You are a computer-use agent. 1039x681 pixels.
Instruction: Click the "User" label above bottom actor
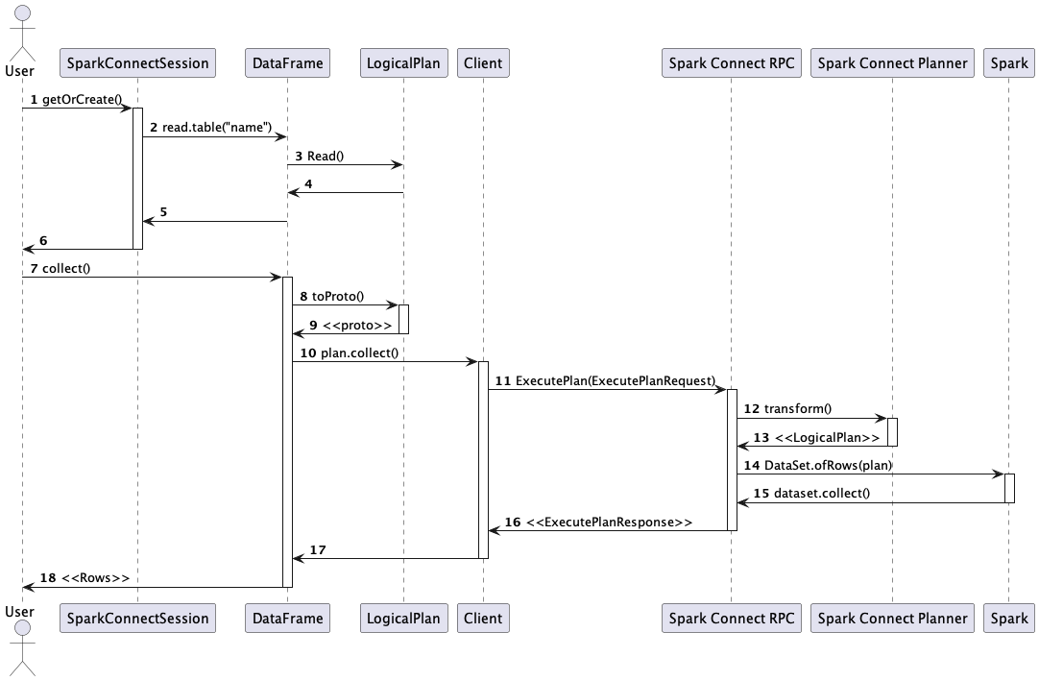tap(19, 612)
